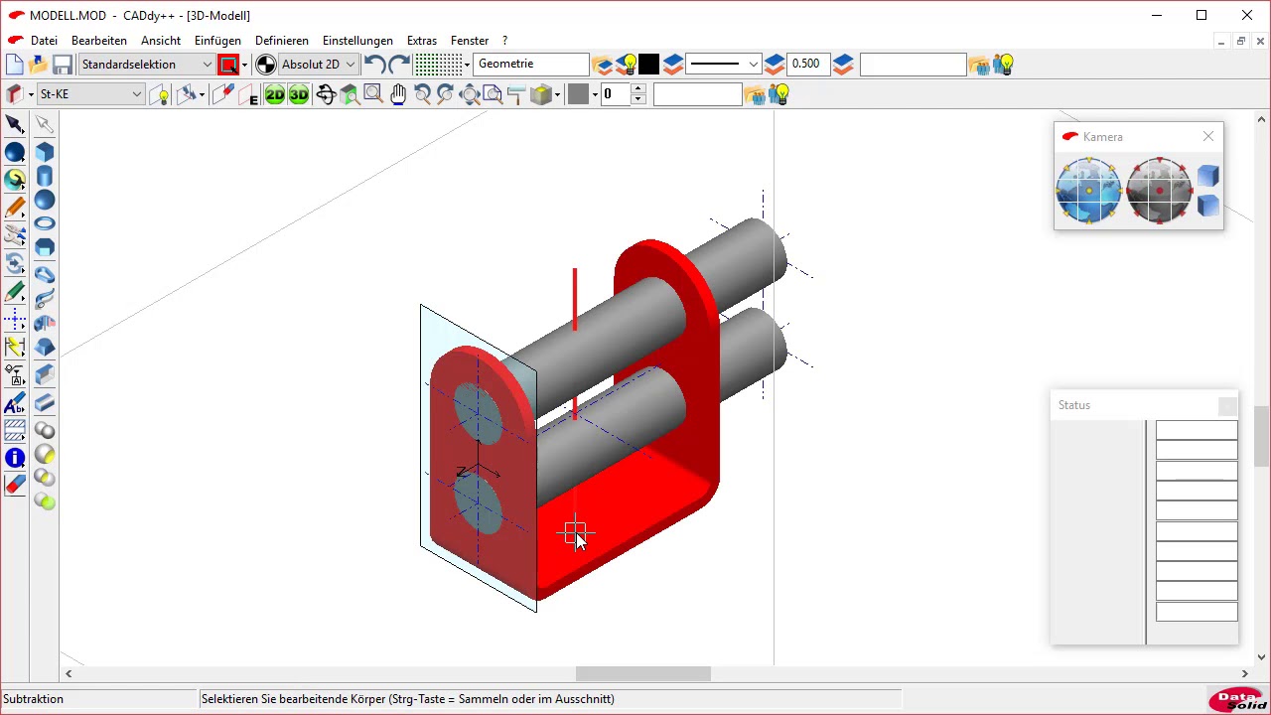Open the Ansicht menu
Image resolution: width=1271 pixels, height=715 pixels.
click(161, 41)
